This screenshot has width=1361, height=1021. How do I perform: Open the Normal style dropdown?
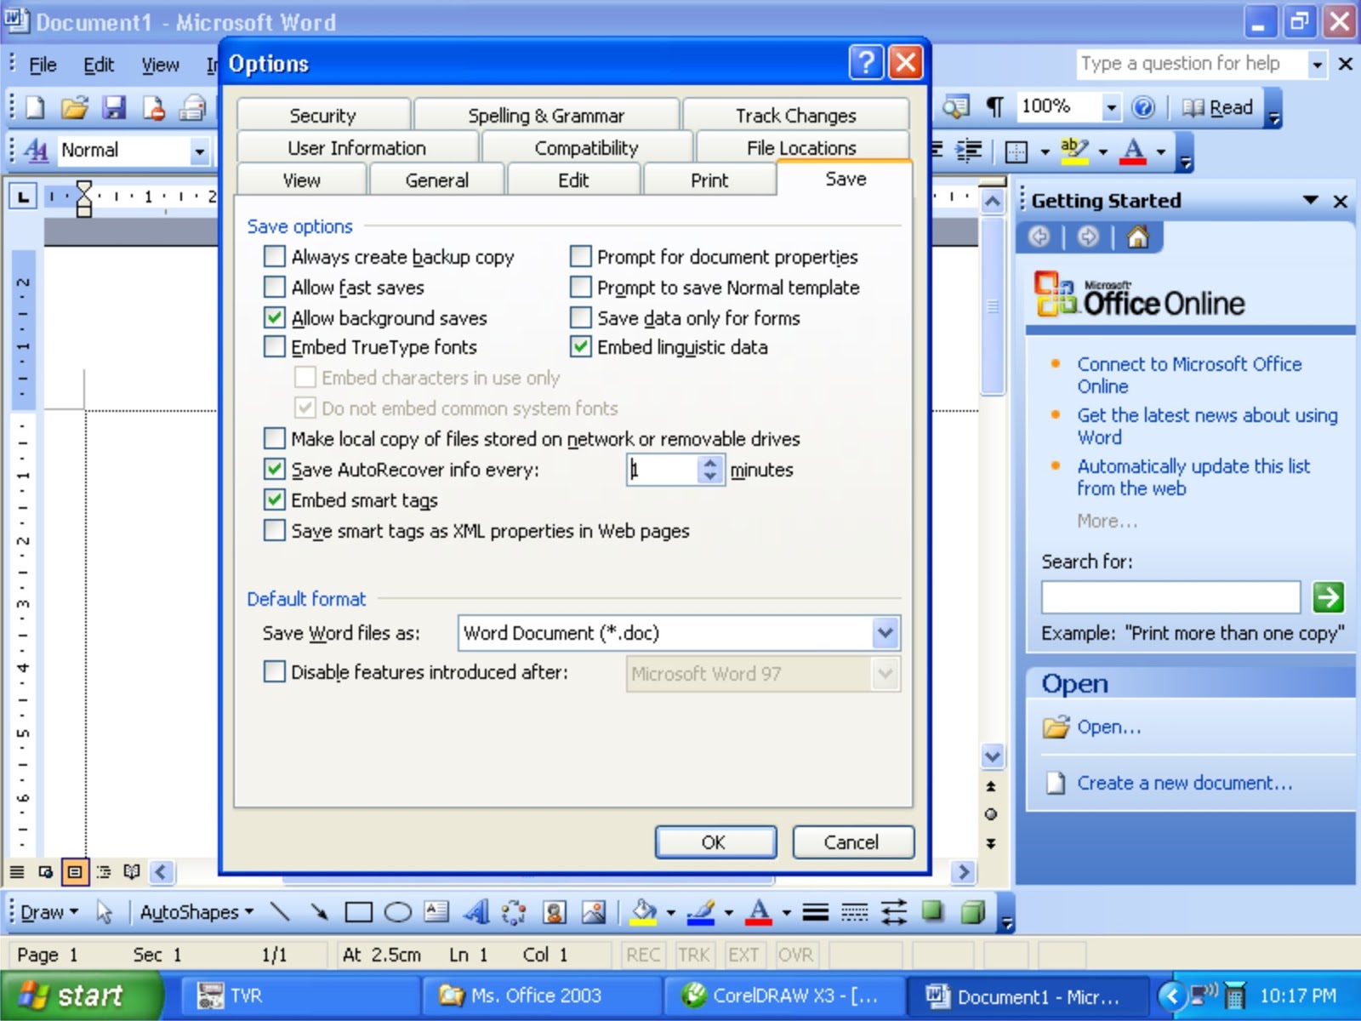[199, 151]
